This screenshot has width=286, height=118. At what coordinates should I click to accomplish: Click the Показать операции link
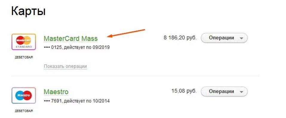[x=65, y=66]
